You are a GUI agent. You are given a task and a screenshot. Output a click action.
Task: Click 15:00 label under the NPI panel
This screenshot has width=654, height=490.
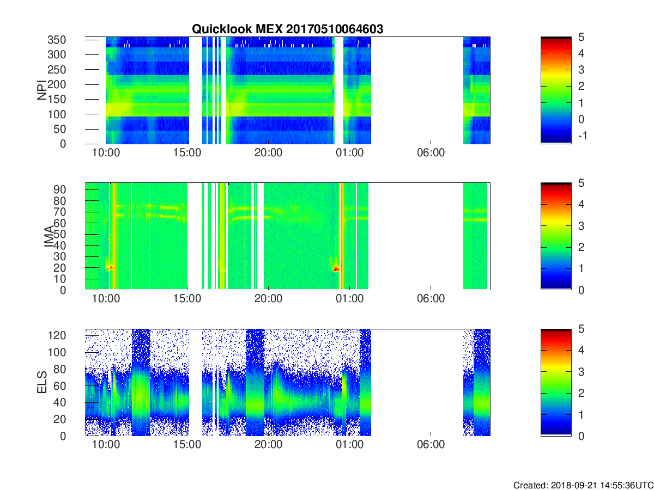(187, 152)
